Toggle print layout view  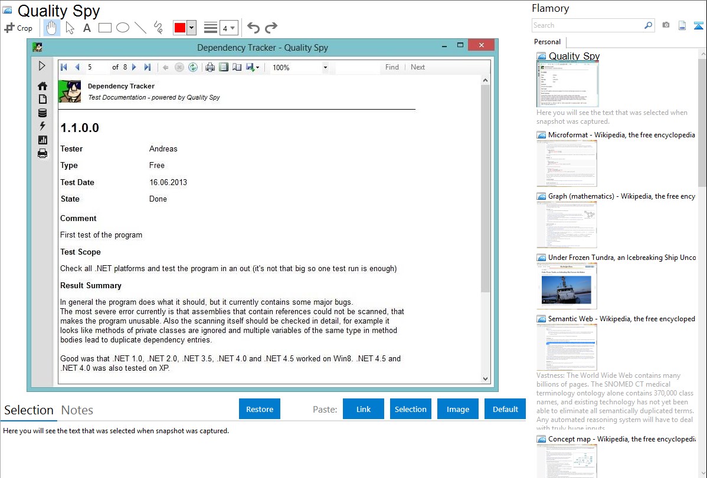pos(224,67)
